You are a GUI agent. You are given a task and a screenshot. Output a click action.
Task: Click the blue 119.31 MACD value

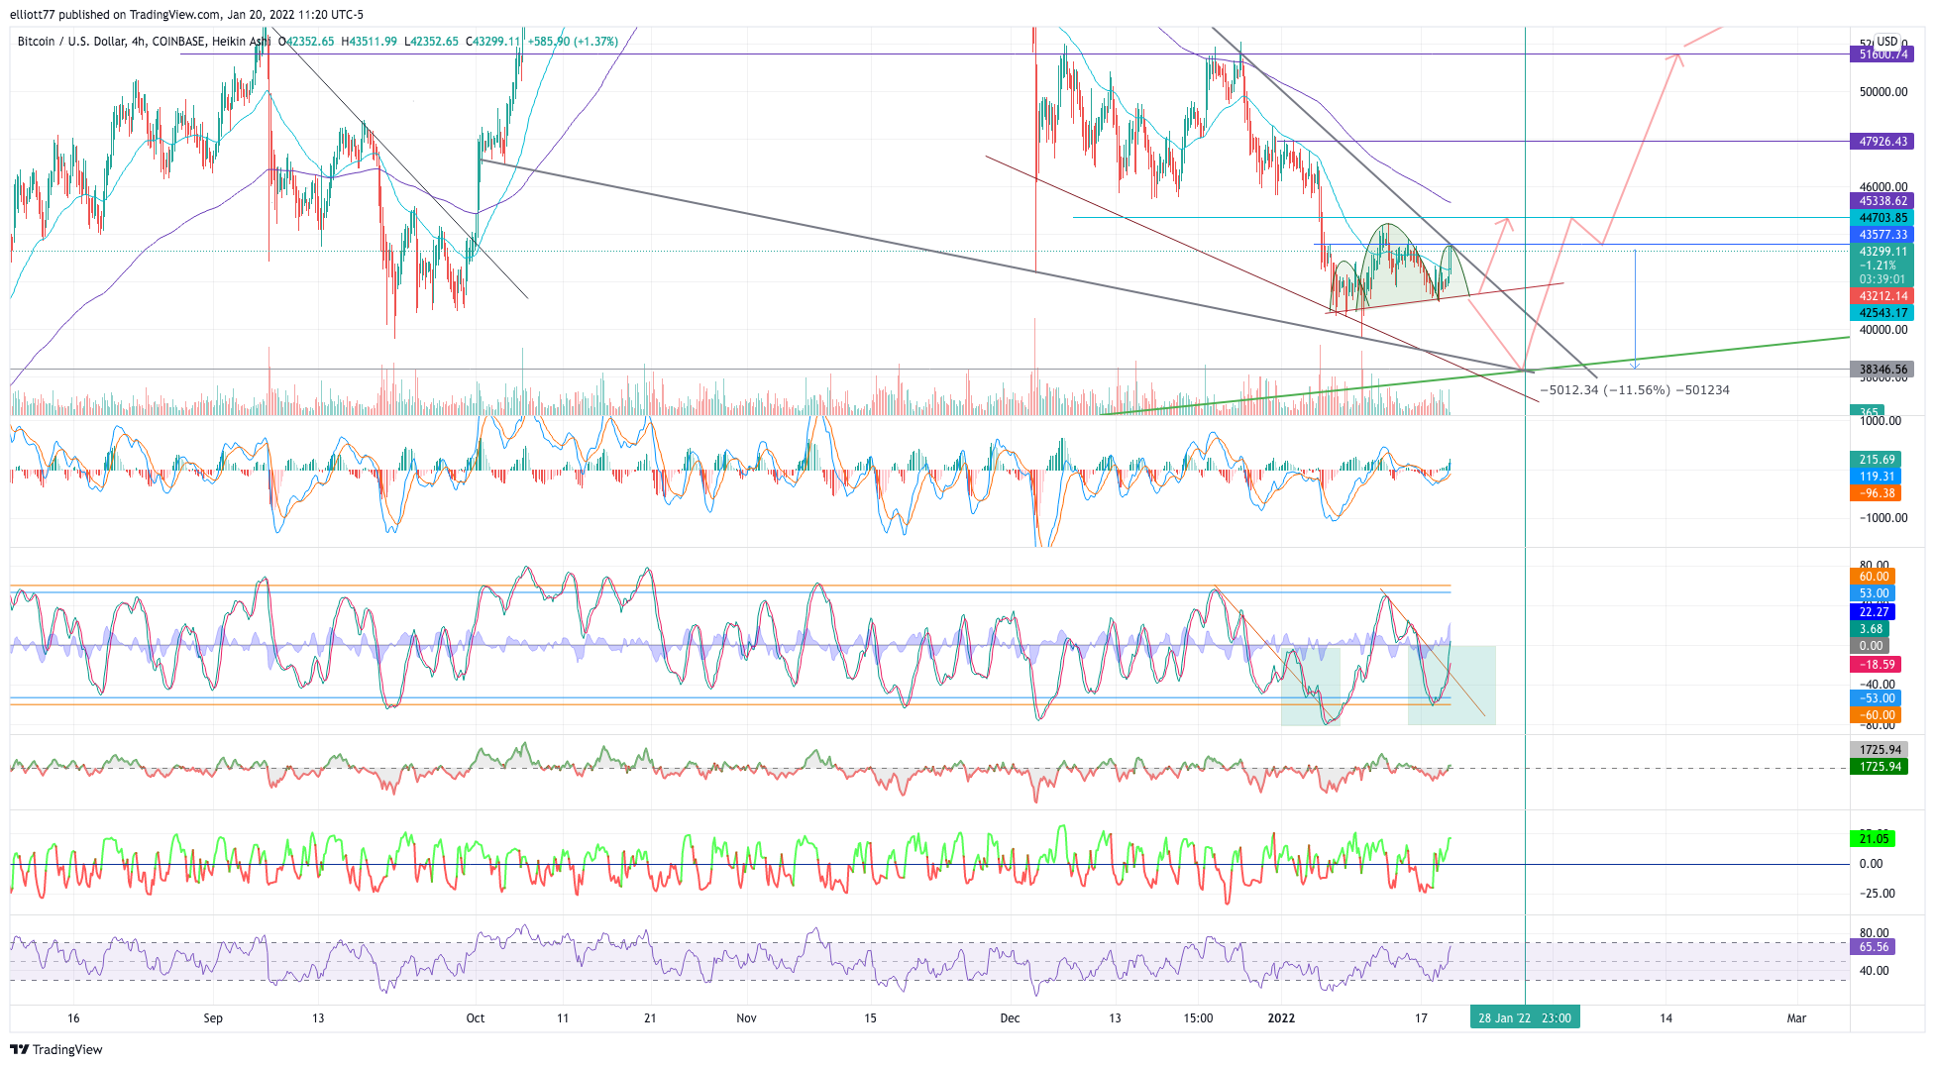click(x=1876, y=477)
